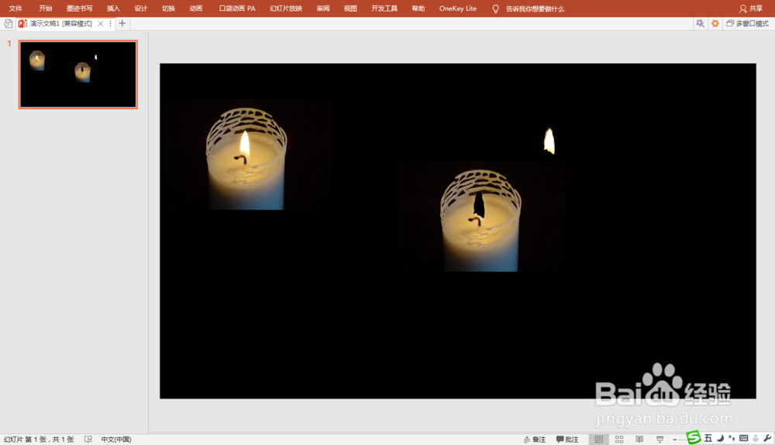Open the 视图 view tab
Image resolution: width=775 pixels, height=445 pixels.
[350, 9]
